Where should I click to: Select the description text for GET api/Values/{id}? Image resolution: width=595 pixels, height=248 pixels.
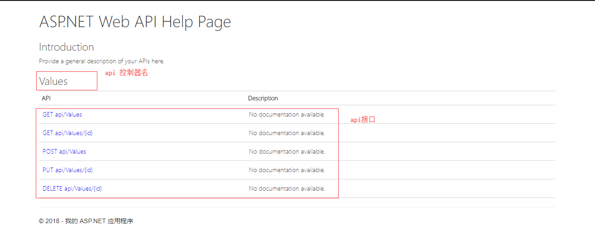pos(287,133)
